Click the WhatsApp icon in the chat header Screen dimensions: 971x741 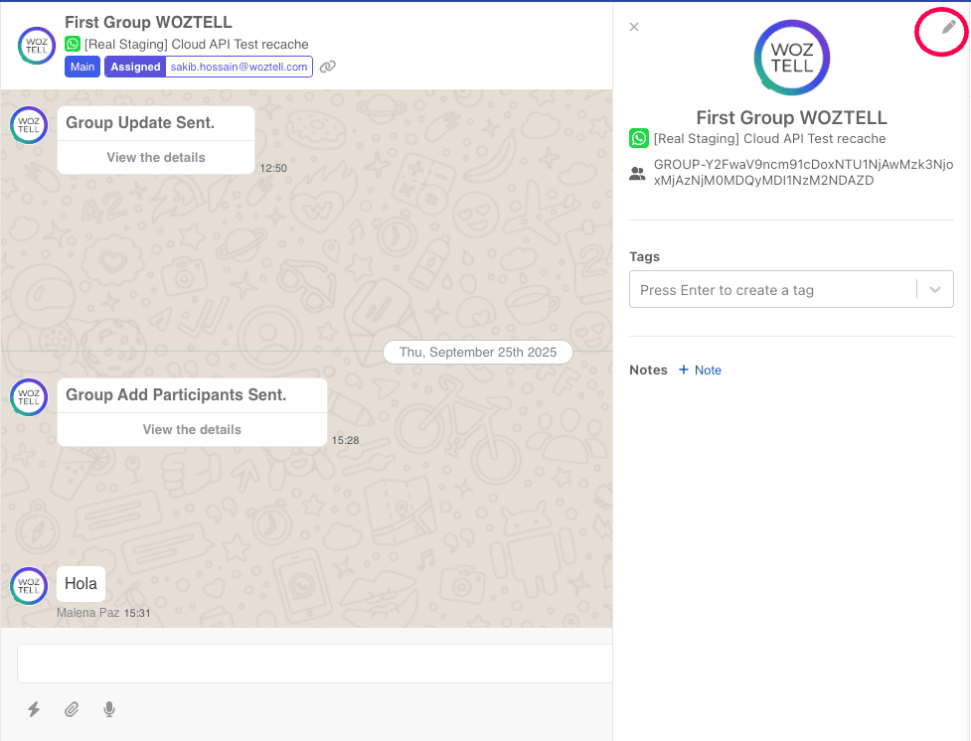(73, 44)
